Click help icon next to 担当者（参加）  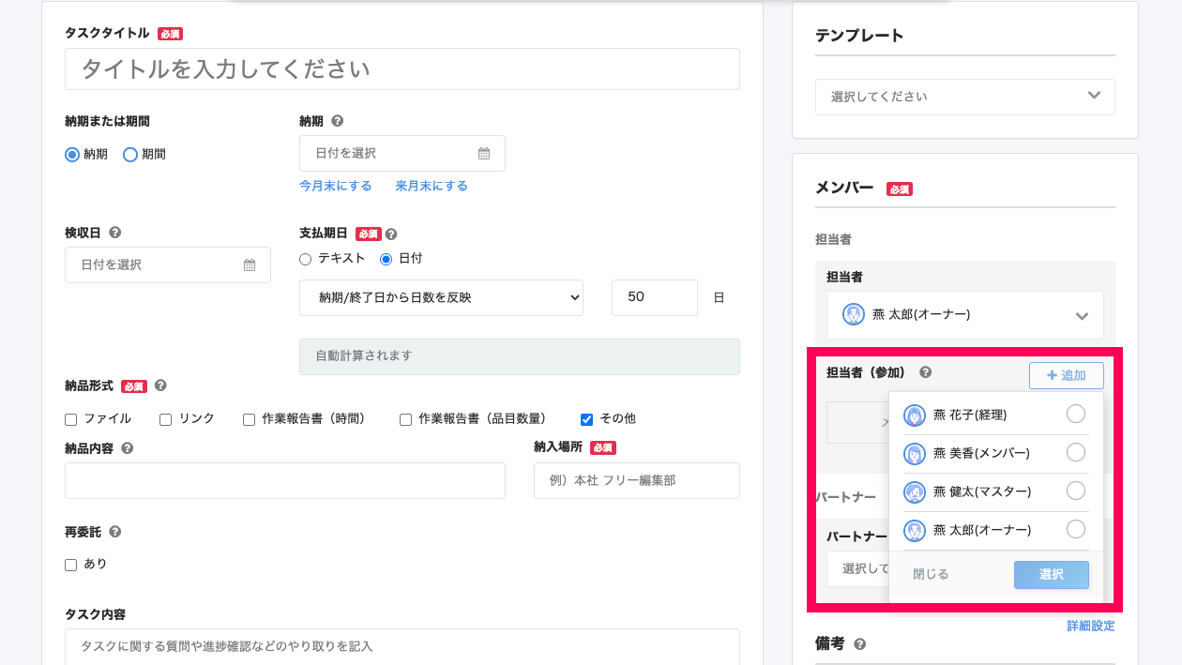click(925, 372)
